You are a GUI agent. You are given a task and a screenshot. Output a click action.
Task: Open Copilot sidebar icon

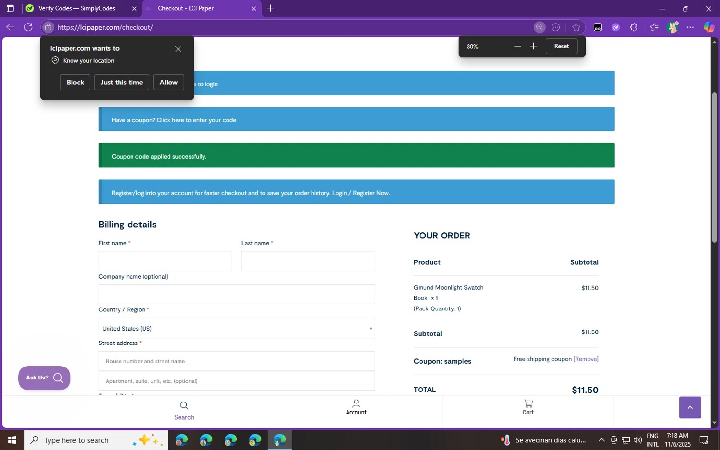click(x=708, y=27)
